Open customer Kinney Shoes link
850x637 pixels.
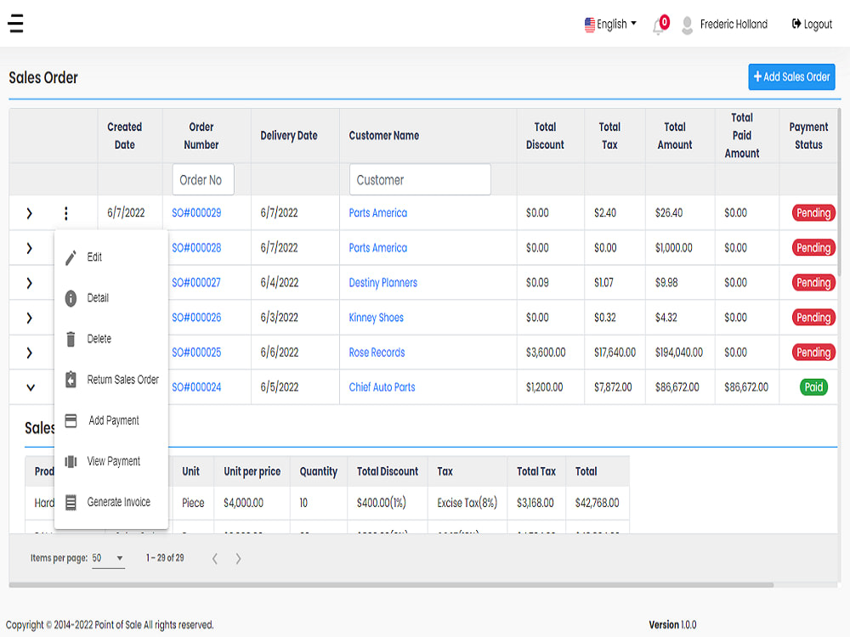tap(377, 318)
